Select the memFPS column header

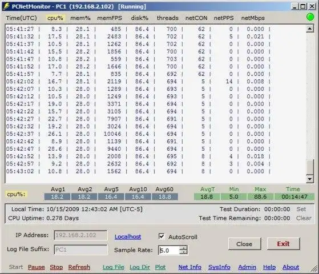[110, 18]
